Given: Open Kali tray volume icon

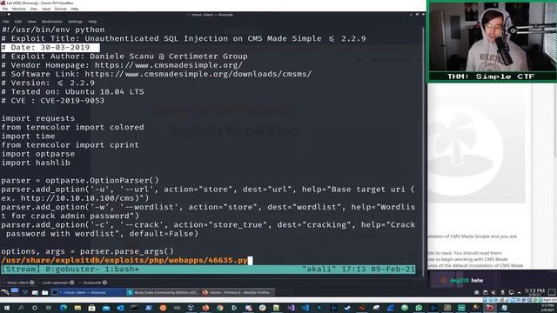Looking at the screenshot, I should click(493, 292).
